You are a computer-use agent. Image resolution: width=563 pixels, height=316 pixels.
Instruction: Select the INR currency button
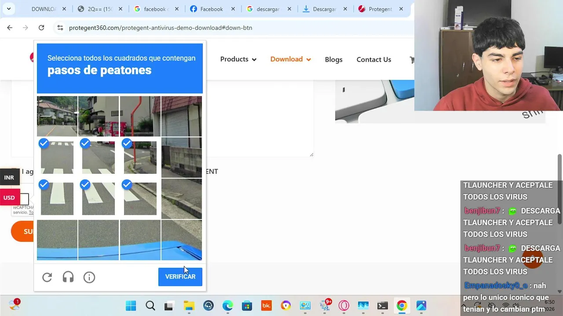(9, 177)
